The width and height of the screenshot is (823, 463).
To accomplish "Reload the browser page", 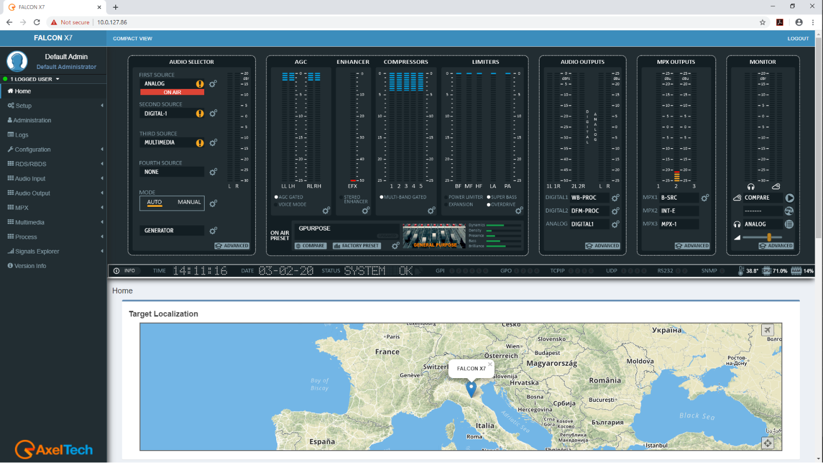I will coord(37,22).
